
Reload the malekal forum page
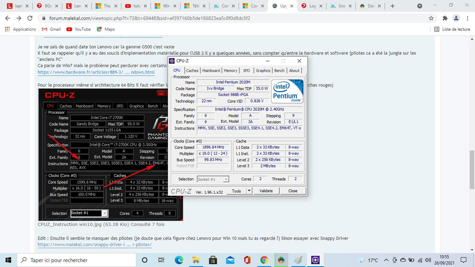(30, 18)
